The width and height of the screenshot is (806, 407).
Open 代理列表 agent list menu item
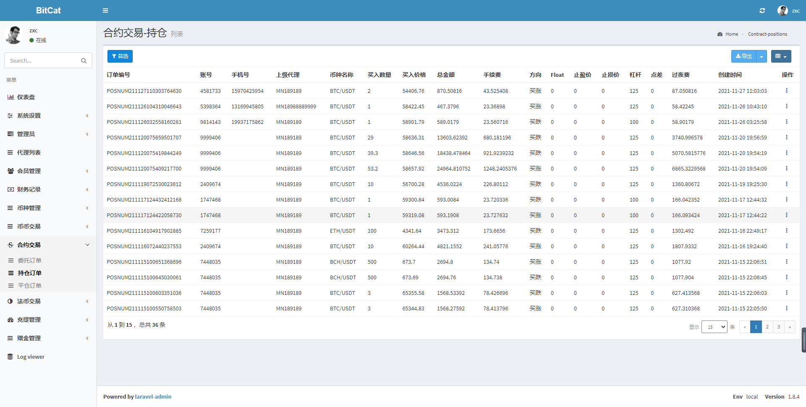(x=48, y=152)
